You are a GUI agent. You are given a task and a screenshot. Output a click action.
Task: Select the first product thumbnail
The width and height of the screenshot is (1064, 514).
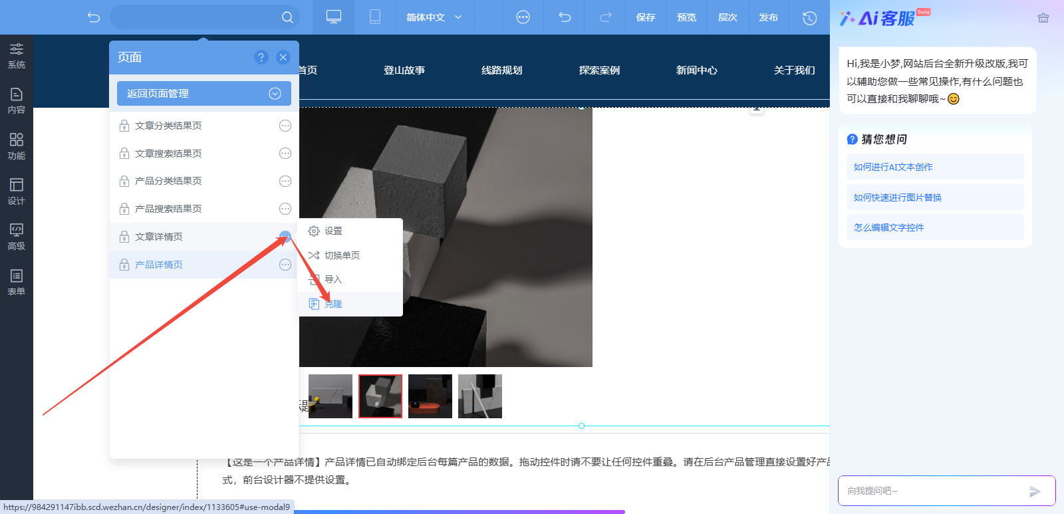point(331,396)
